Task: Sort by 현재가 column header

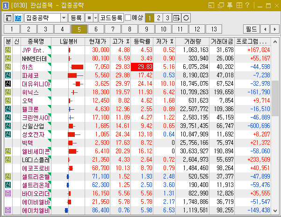Action: (98, 42)
